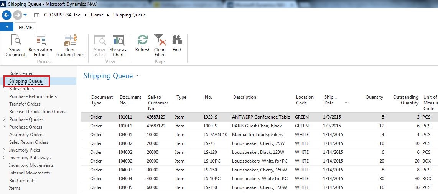Open Show Document in the ribbon

tap(15, 46)
